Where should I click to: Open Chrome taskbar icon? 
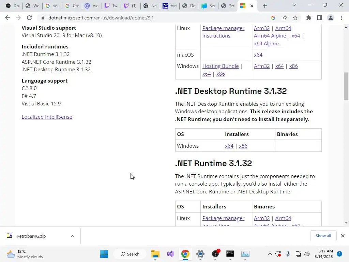click(185, 254)
